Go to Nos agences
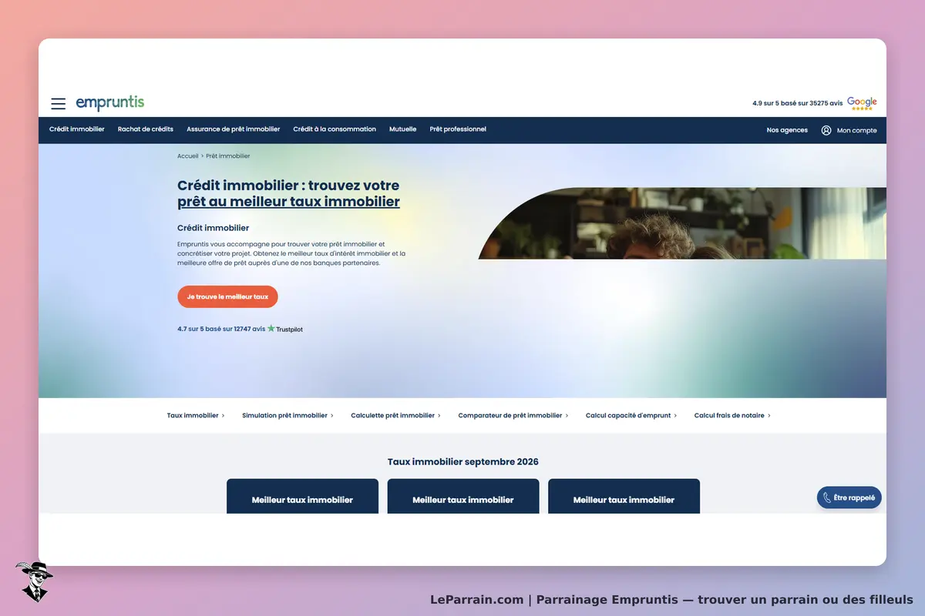 pos(787,130)
